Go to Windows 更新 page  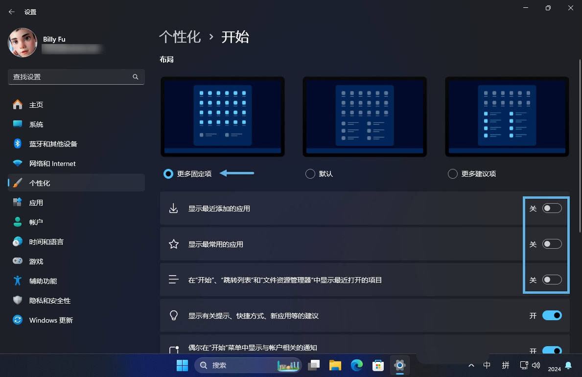pyautogui.click(x=50, y=320)
